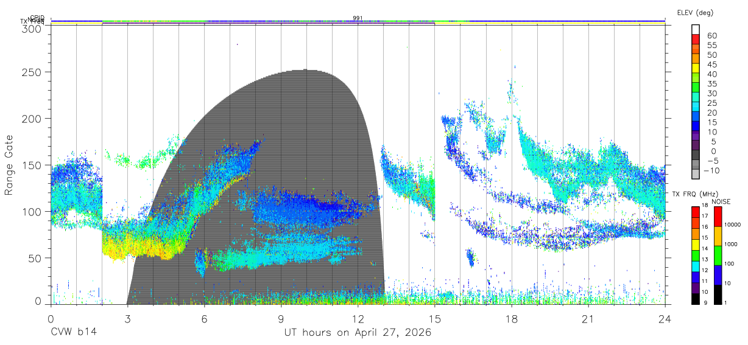This screenshot has height=345, width=748.
Task: Click the orange 1000-10000 NOISE bar segment
Action: click(x=719, y=235)
